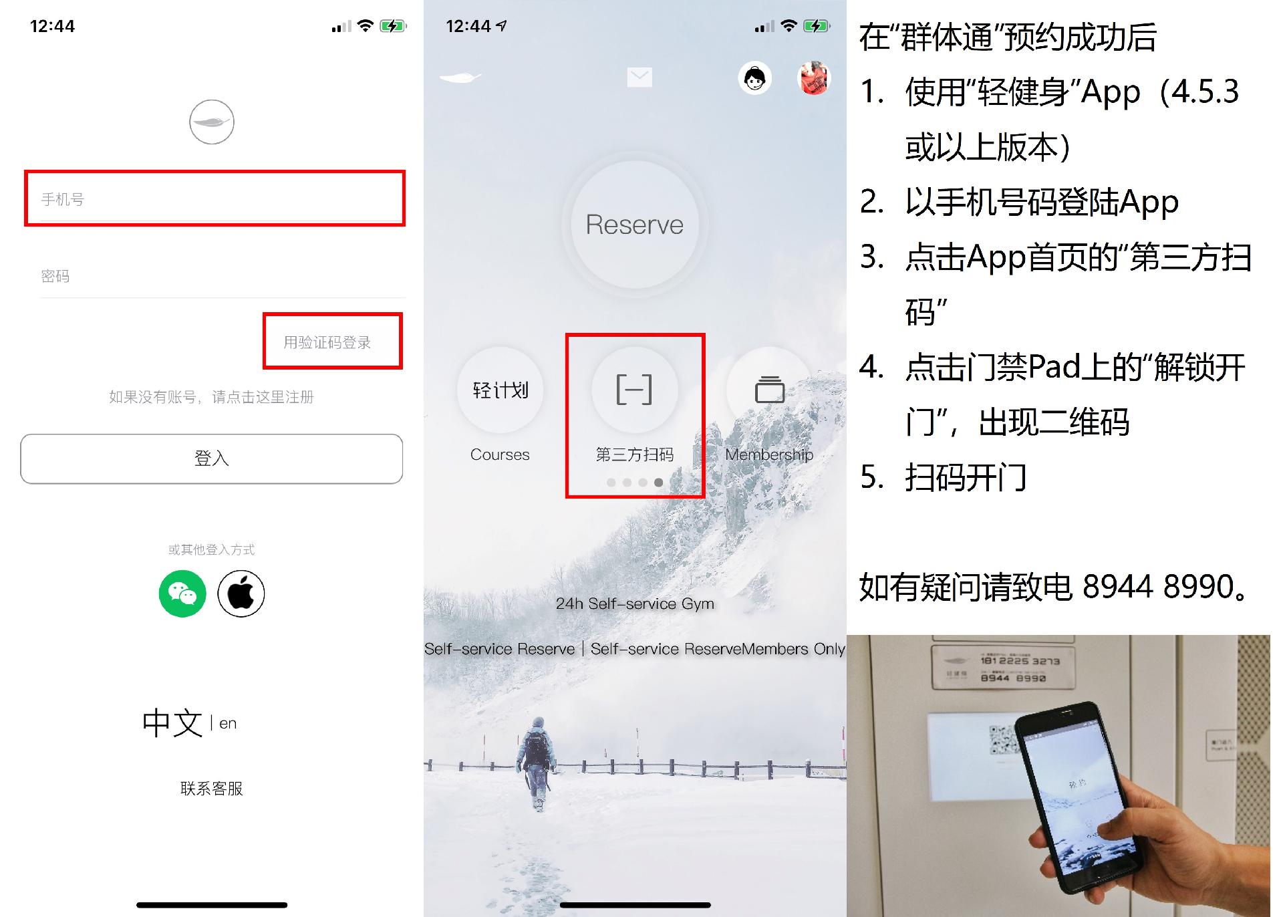
Task: Click the 手机号 phone number input field
Action: pos(207,197)
